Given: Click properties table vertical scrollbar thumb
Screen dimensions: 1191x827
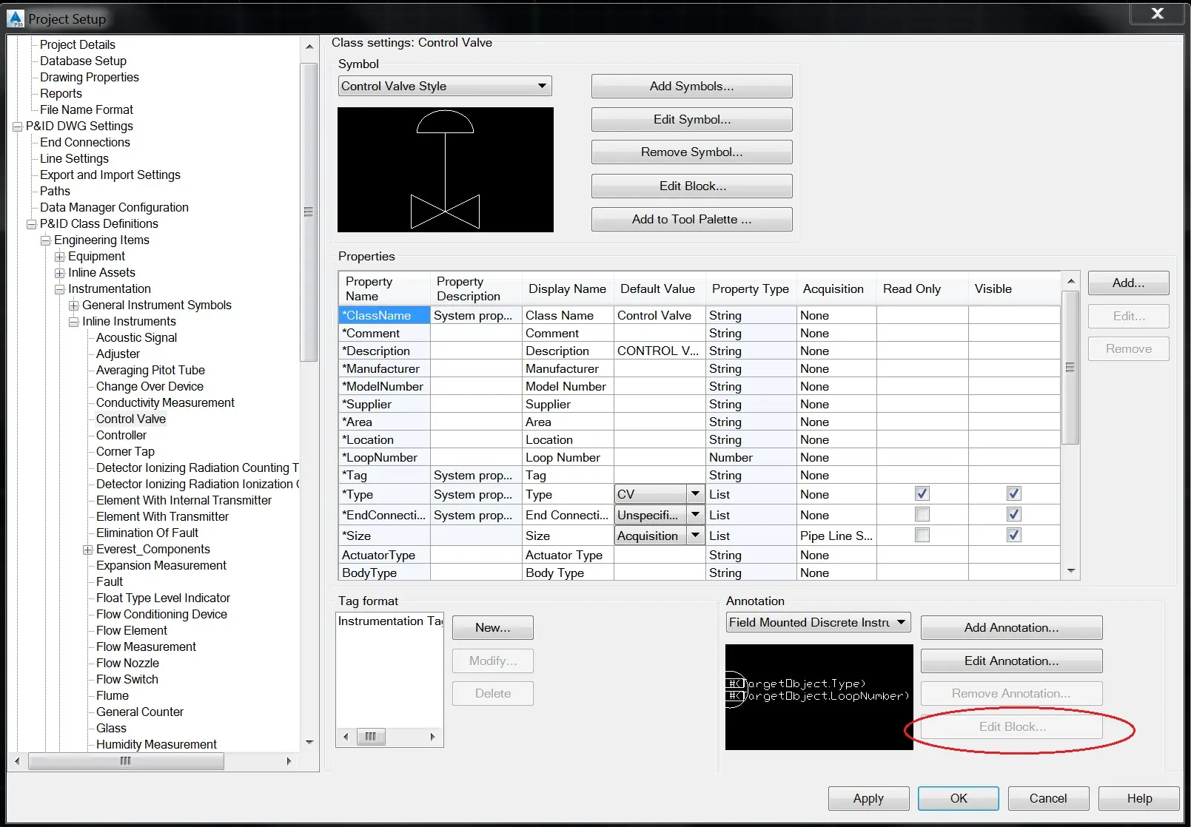Looking at the screenshot, I should 1070,368.
